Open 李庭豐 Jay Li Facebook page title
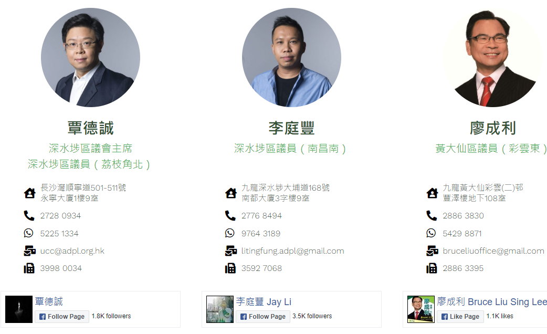547x334 pixels. [x=264, y=301]
